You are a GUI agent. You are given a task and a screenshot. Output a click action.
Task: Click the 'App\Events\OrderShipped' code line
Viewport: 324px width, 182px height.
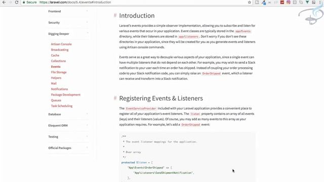click(x=150, y=167)
